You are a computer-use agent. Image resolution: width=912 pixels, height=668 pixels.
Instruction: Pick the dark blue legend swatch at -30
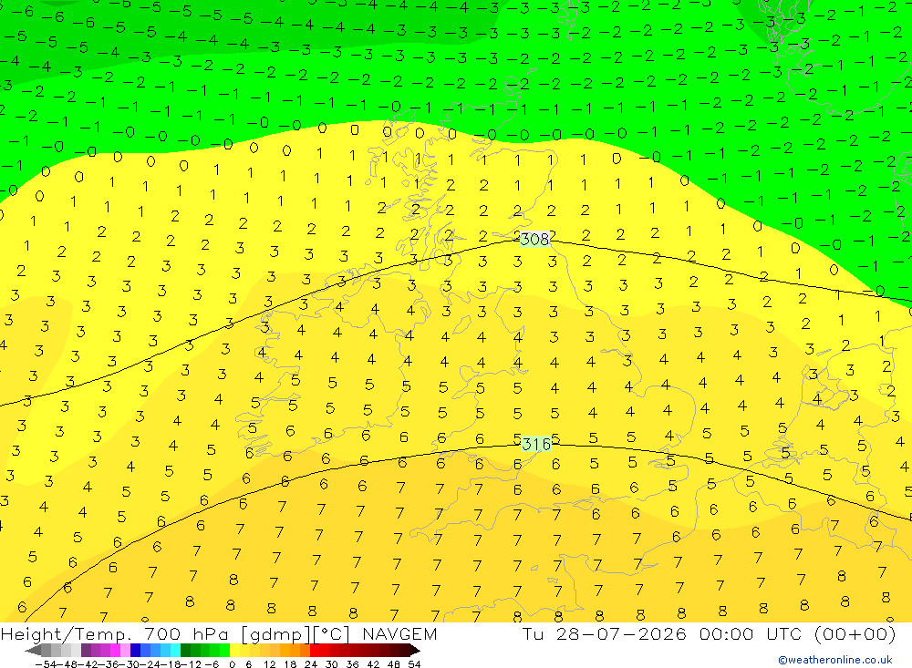(x=135, y=651)
